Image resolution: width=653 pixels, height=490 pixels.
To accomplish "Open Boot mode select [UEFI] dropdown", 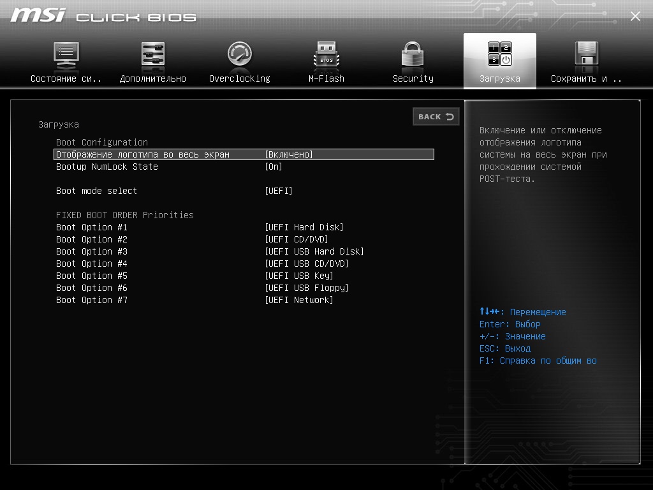I will click(x=279, y=191).
